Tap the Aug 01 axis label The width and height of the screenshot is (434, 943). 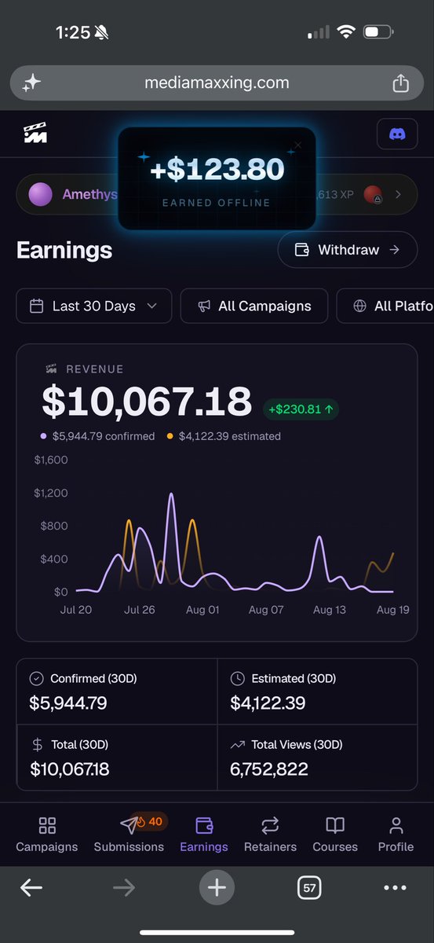pyautogui.click(x=202, y=610)
